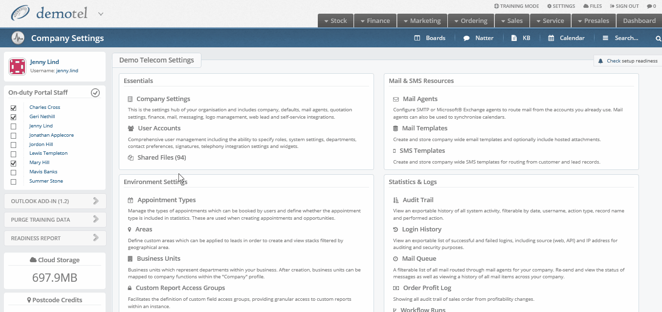This screenshot has height=312, width=662.
Task: Click the Order Profit Log money icon
Action: (396, 288)
